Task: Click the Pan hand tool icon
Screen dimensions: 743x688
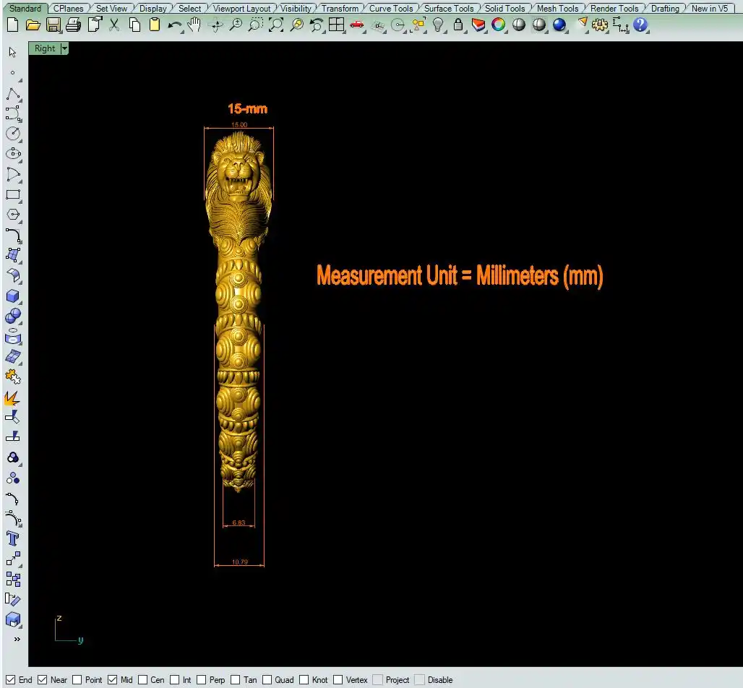Action: point(194,25)
